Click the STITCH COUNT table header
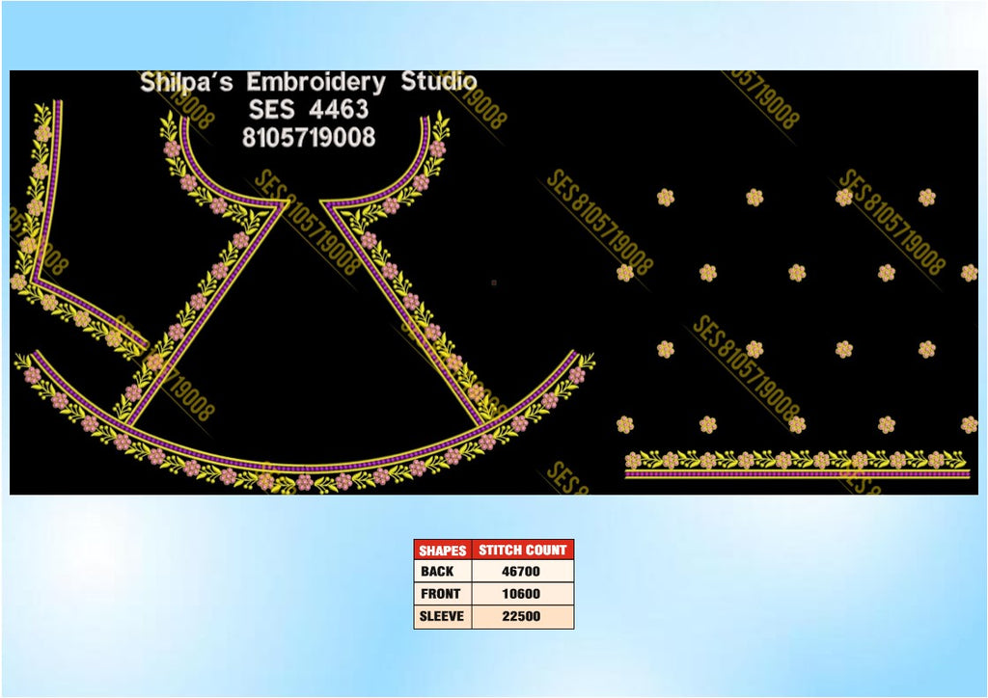The image size is (988, 698). point(522,550)
